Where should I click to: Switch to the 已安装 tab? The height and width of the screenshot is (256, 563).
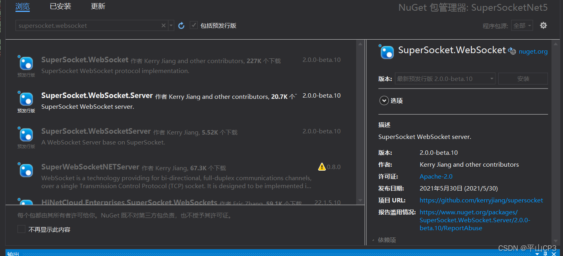pos(60,6)
